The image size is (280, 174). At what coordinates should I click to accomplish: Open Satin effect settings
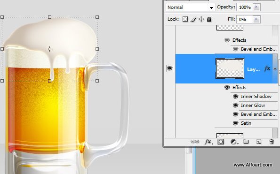[246, 123]
